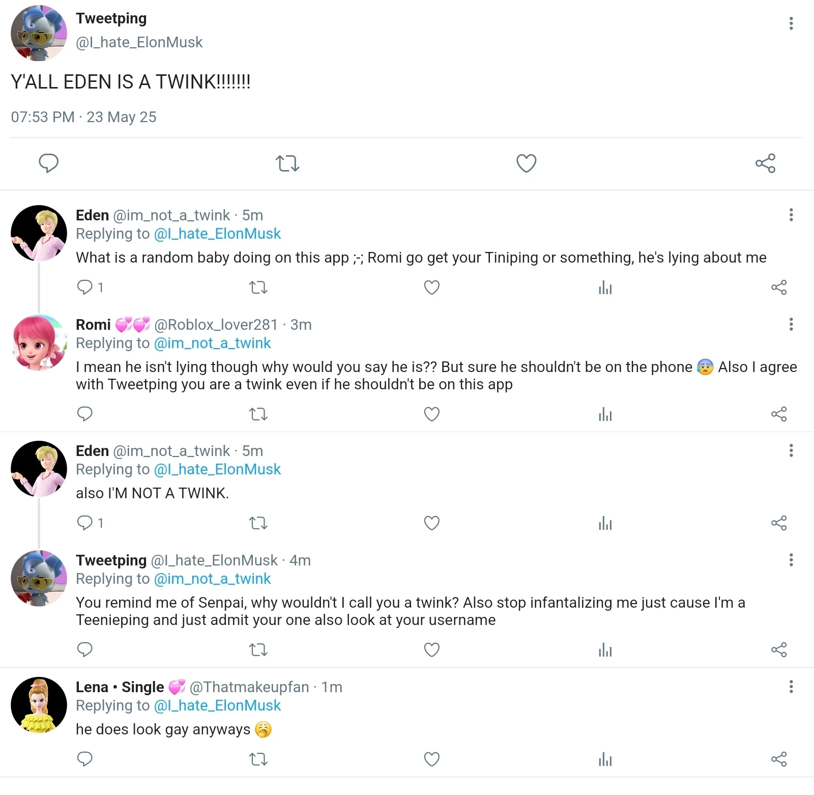The width and height of the screenshot is (814, 795).
Task: View analytics on Romi's reply
Action: (x=605, y=414)
